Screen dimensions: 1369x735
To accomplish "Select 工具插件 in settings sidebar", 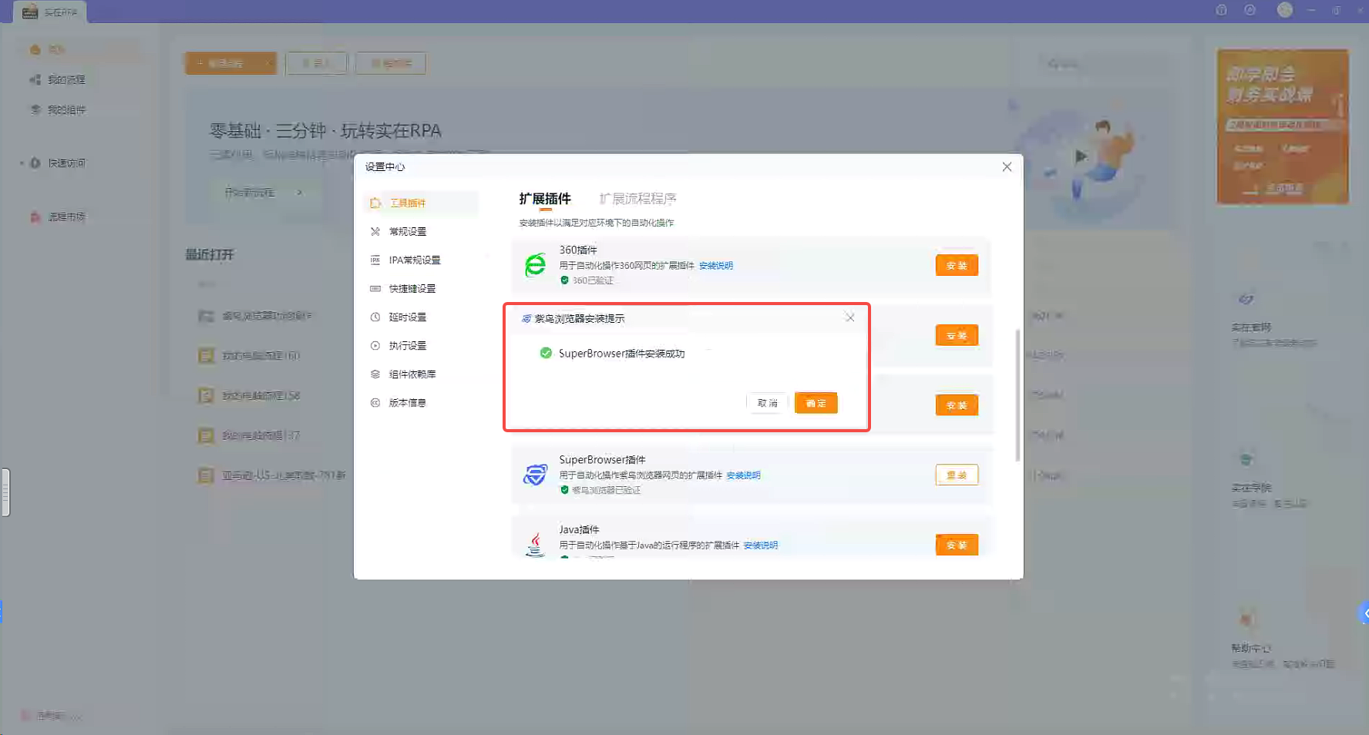I will click(x=421, y=203).
